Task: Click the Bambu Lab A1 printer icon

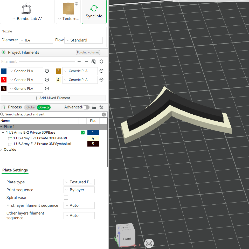Action: pyautogui.click(x=26, y=8)
